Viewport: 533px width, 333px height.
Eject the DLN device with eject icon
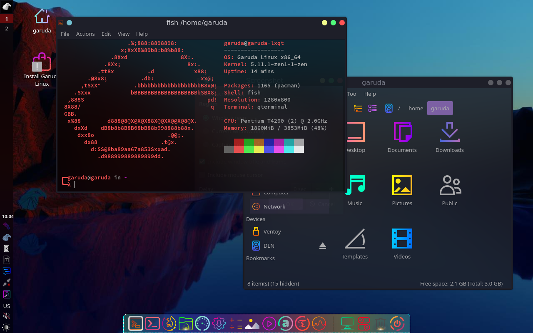pyautogui.click(x=323, y=246)
